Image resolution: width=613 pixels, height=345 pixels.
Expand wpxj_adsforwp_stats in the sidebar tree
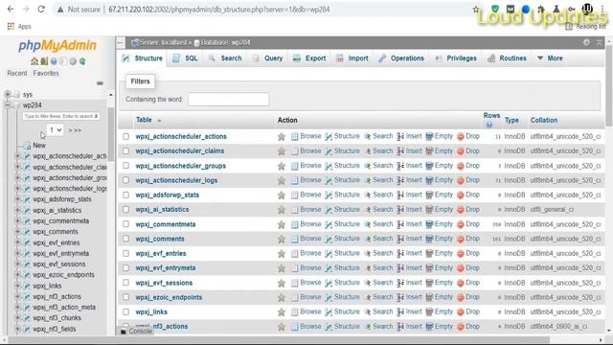(17, 199)
